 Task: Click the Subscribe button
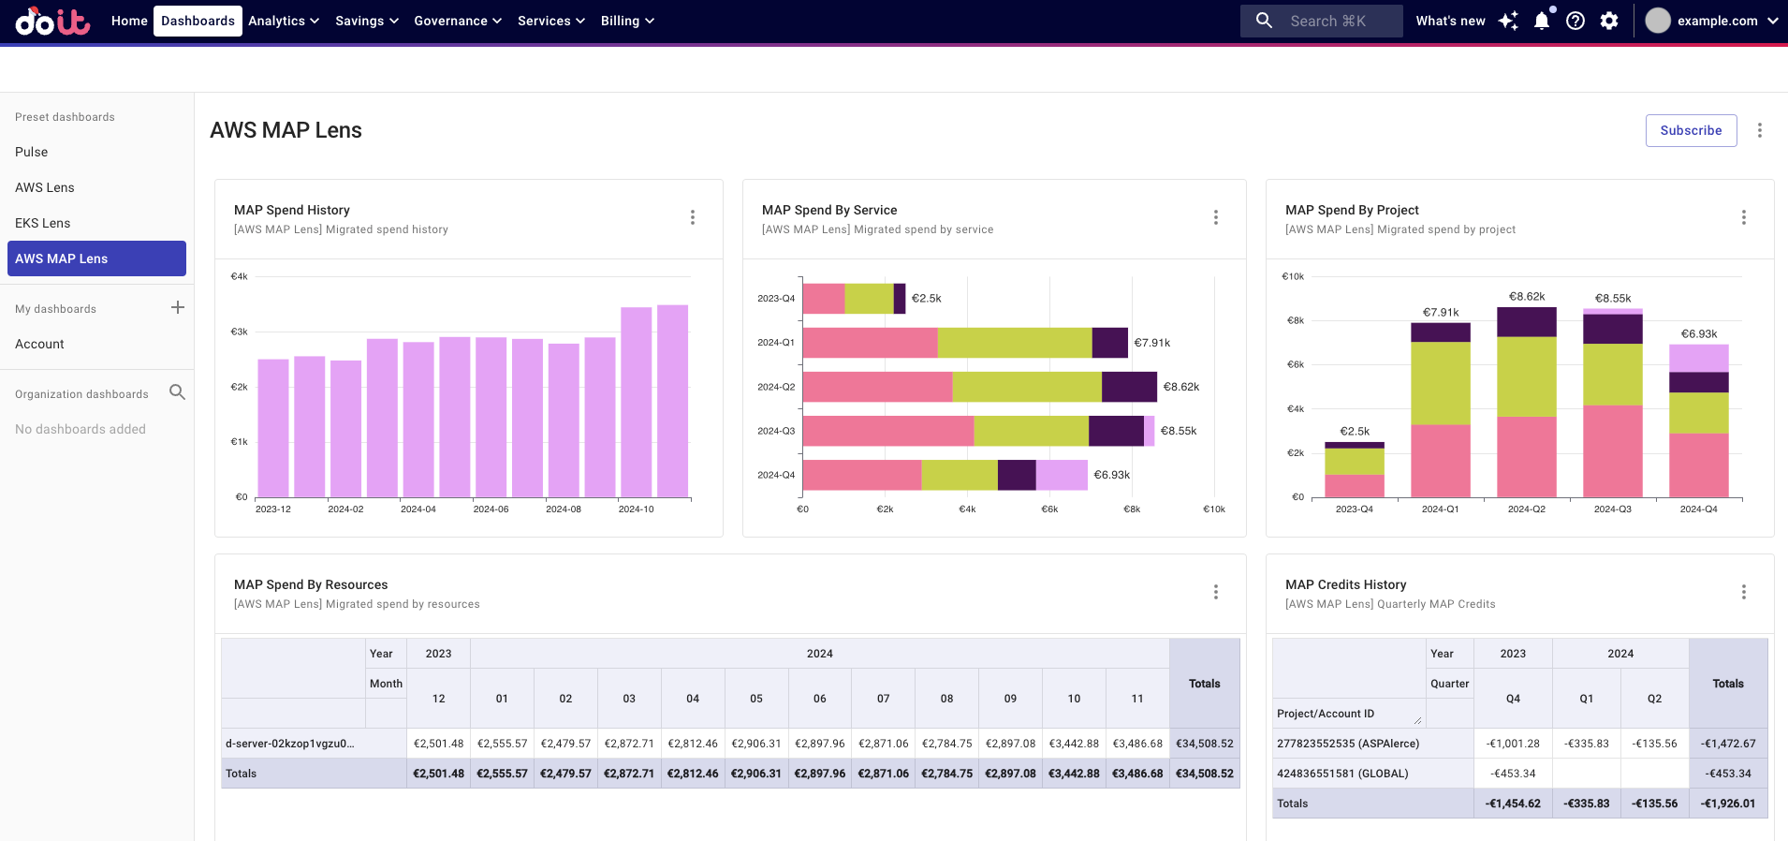pos(1691,130)
